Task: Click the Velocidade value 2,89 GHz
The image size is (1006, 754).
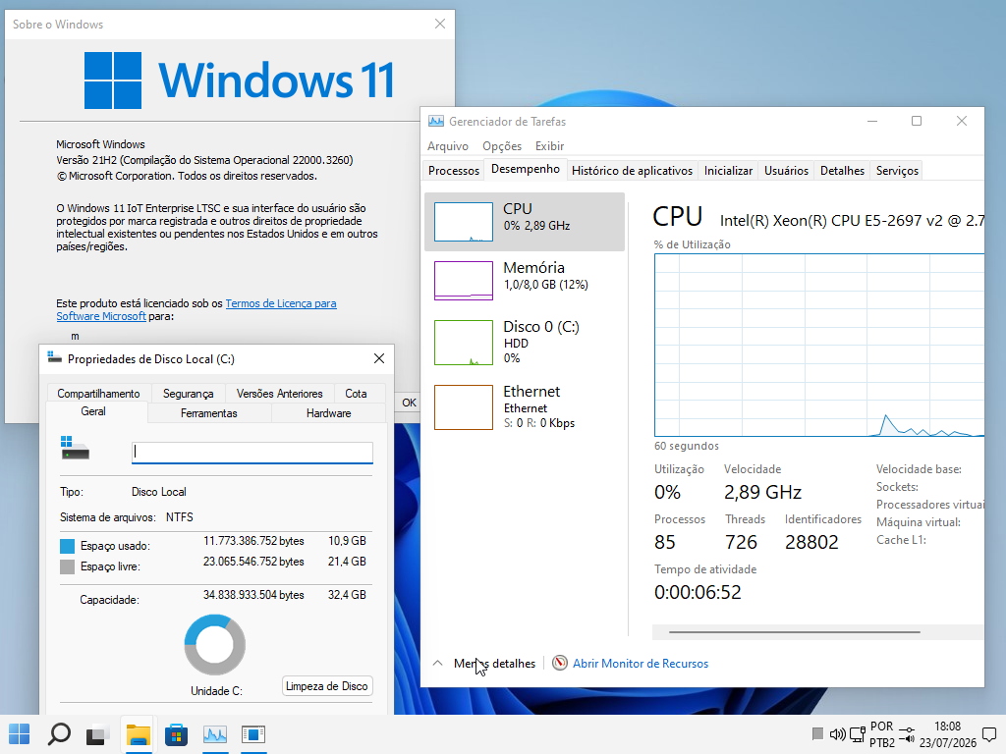Action: coord(762,493)
